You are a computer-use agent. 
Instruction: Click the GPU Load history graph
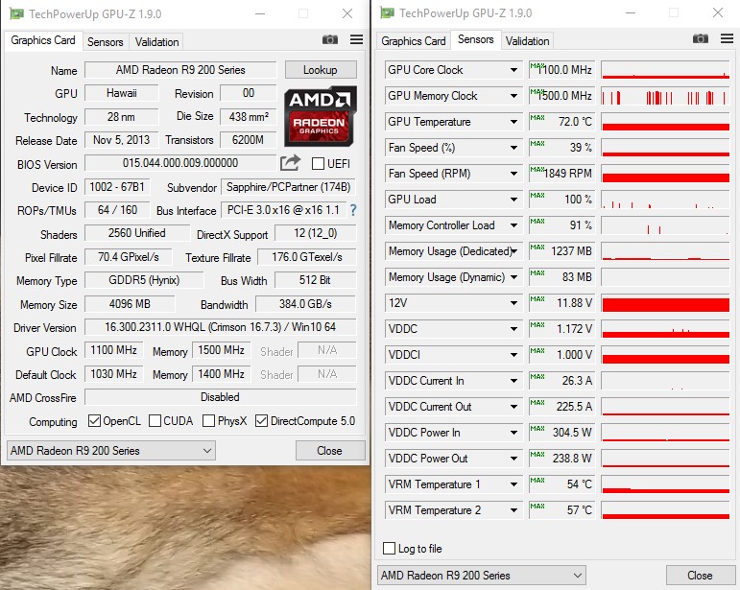point(666,200)
